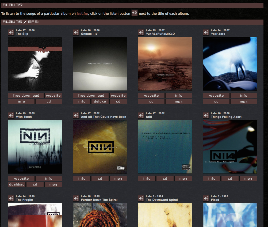Open the last.fm link
268x227 pixels.
(82, 13)
